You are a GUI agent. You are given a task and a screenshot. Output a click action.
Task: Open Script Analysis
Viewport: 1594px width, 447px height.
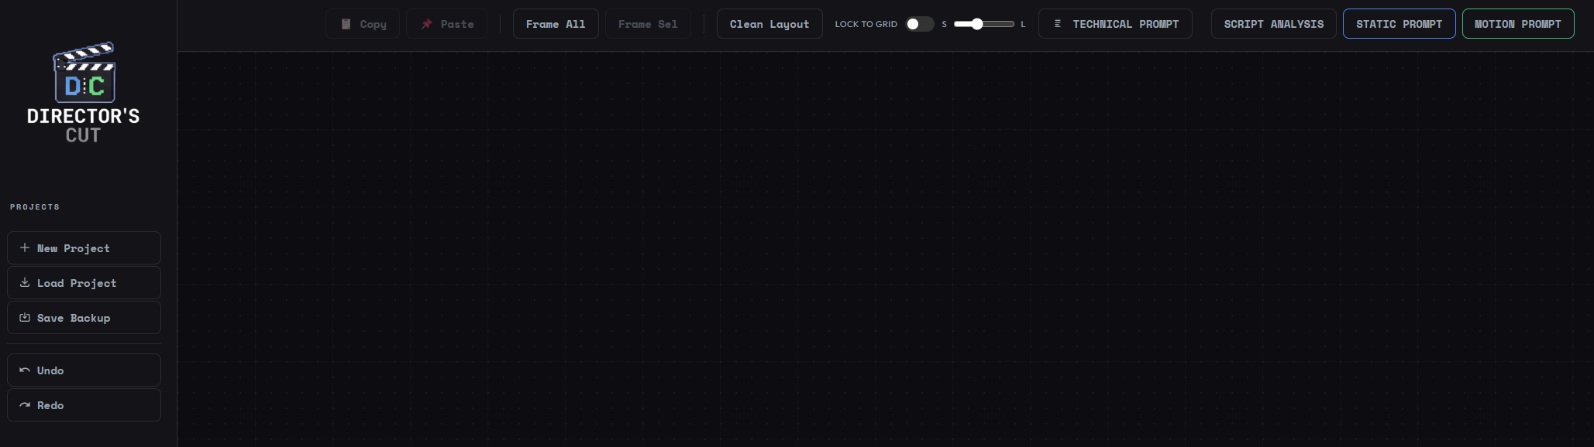coord(1274,24)
